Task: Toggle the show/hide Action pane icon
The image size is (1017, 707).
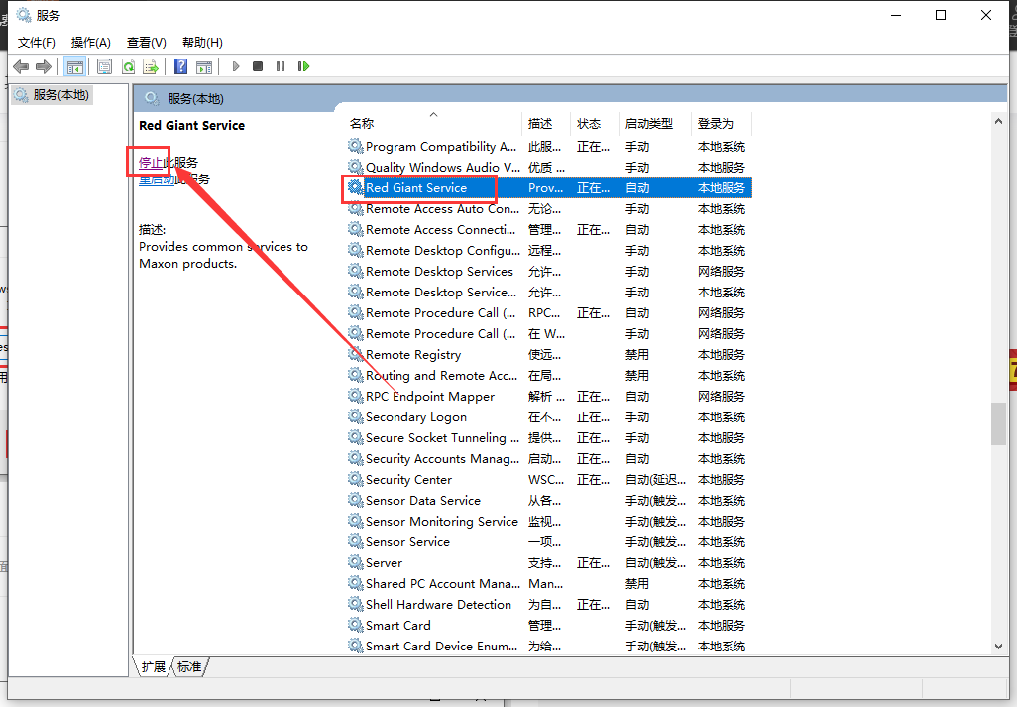Action: (204, 66)
